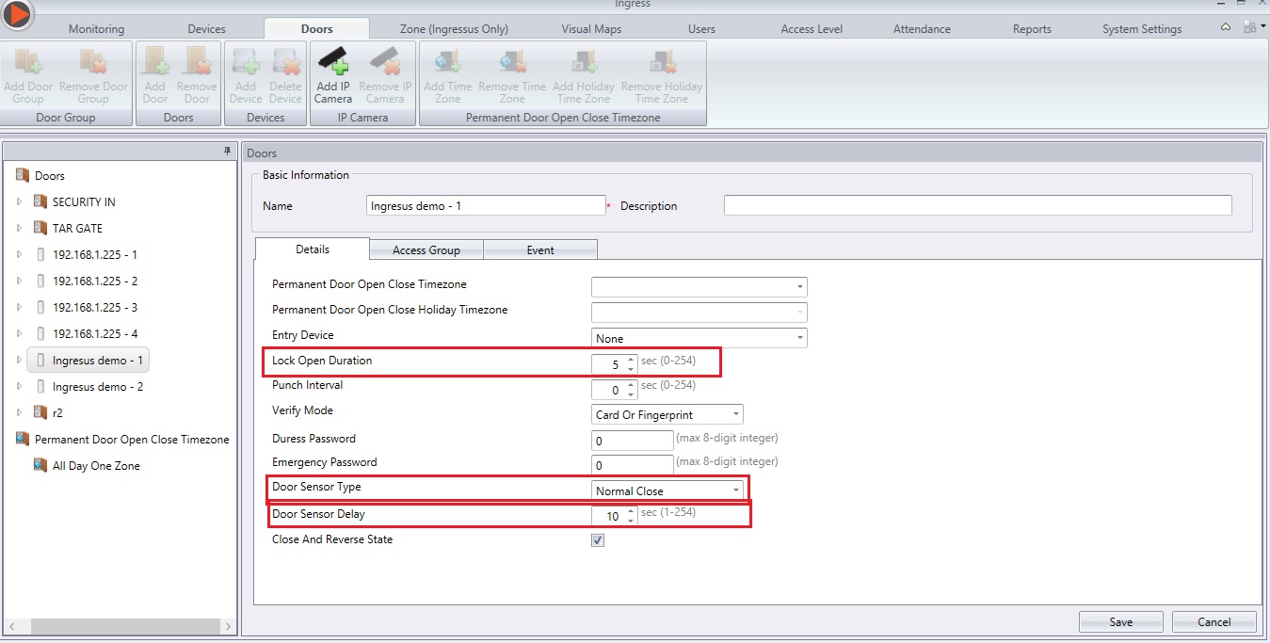This screenshot has height=643, width=1270.
Task: Open Entry Device dropdown
Action: pos(799,338)
